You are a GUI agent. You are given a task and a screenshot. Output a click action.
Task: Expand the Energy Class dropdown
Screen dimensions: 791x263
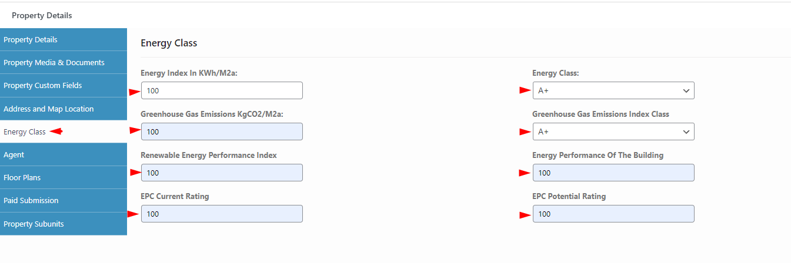[613, 90]
